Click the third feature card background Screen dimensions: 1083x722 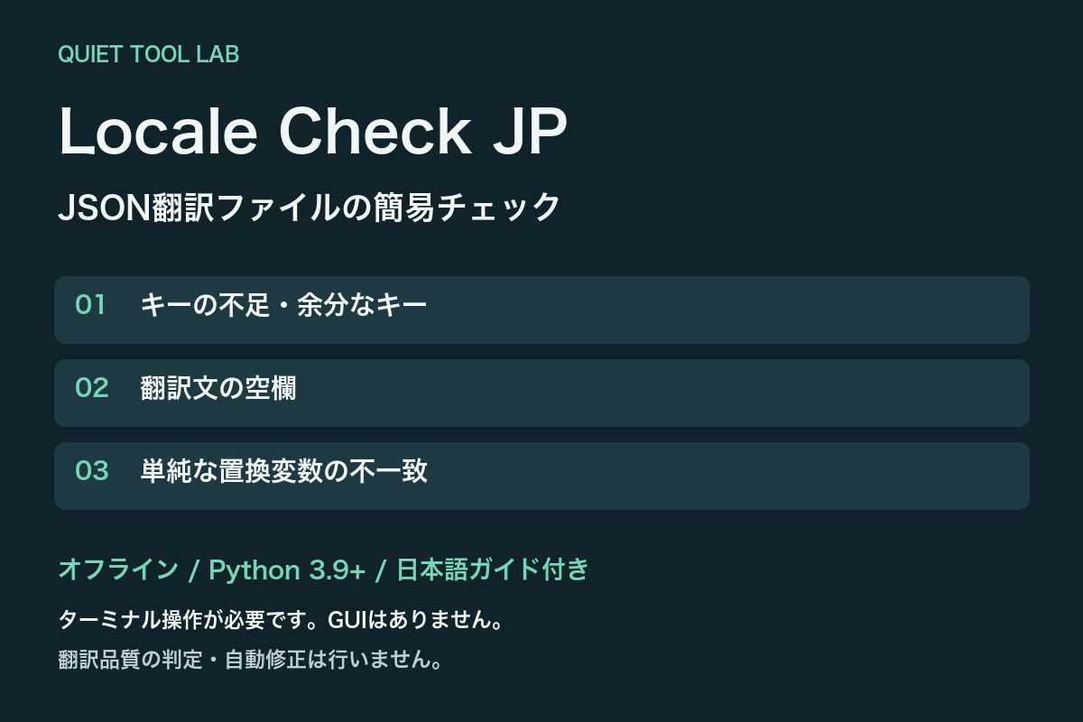[x=541, y=476]
